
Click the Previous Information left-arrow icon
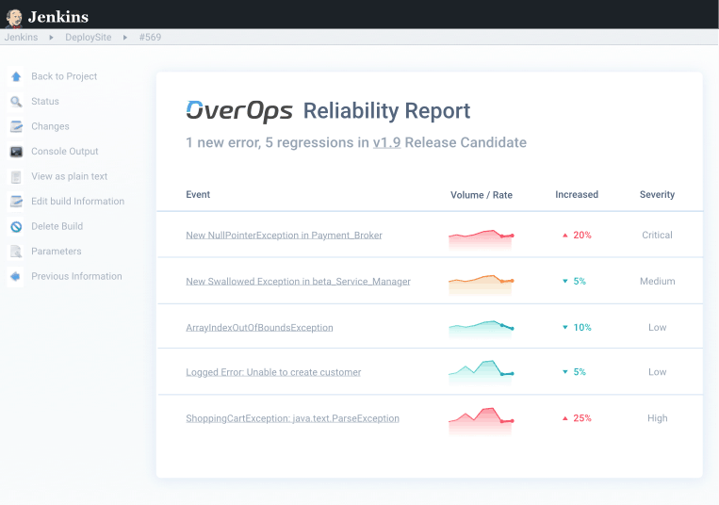click(x=16, y=276)
